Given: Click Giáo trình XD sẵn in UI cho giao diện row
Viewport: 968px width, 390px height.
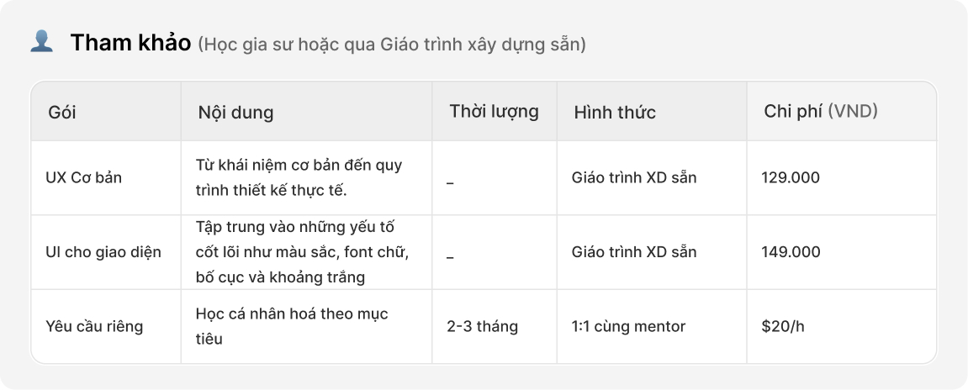Looking at the screenshot, I should pyautogui.click(x=633, y=252).
